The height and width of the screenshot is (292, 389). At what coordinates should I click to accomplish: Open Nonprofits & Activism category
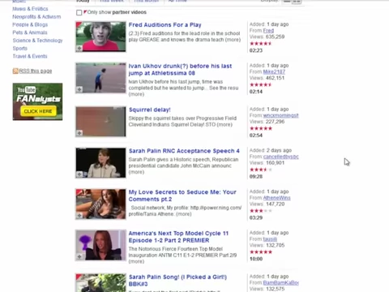(x=36, y=17)
